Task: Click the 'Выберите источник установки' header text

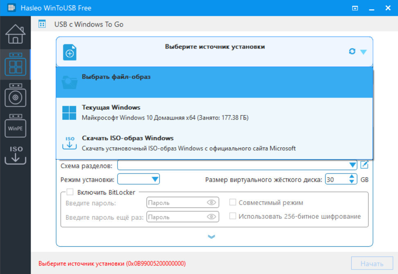Action: pos(215,47)
